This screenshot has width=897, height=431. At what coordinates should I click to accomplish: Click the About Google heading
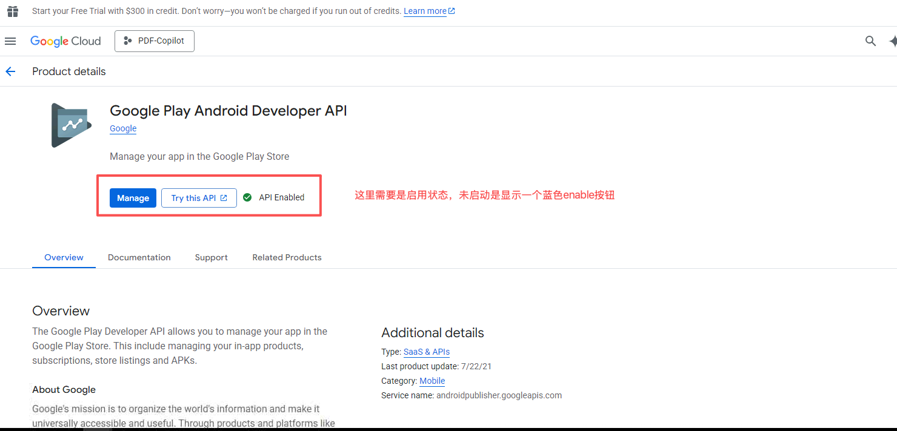64,390
